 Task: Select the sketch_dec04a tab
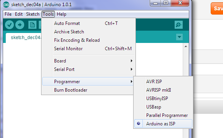tap(23, 38)
